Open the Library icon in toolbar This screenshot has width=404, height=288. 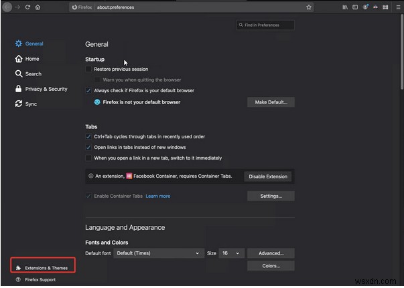click(x=345, y=7)
